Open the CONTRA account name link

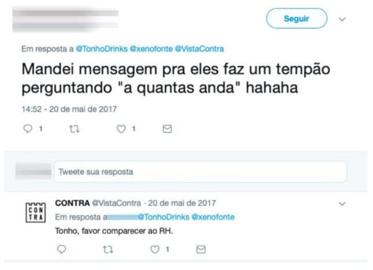tap(72, 203)
